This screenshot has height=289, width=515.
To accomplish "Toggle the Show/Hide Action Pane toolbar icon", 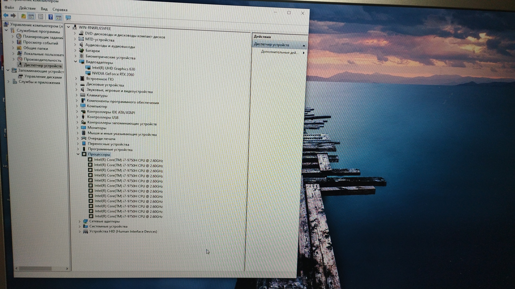I will (x=58, y=18).
